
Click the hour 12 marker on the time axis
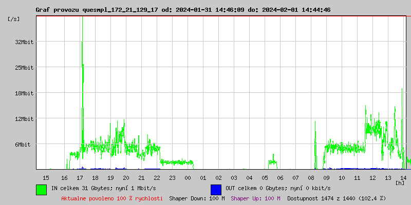372,177
